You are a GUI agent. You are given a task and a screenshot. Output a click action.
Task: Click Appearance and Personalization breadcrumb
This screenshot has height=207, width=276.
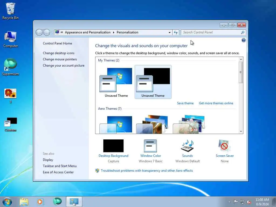(x=88, y=32)
